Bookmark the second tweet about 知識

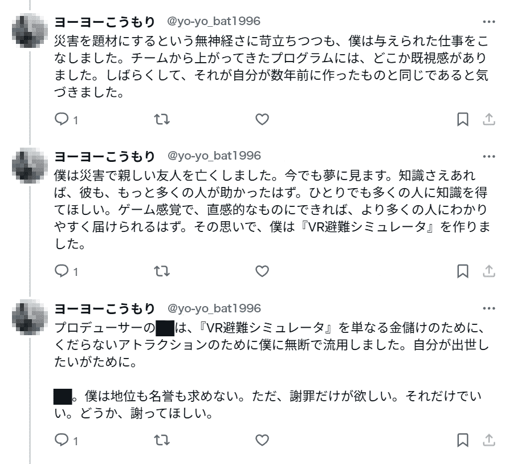point(463,271)
